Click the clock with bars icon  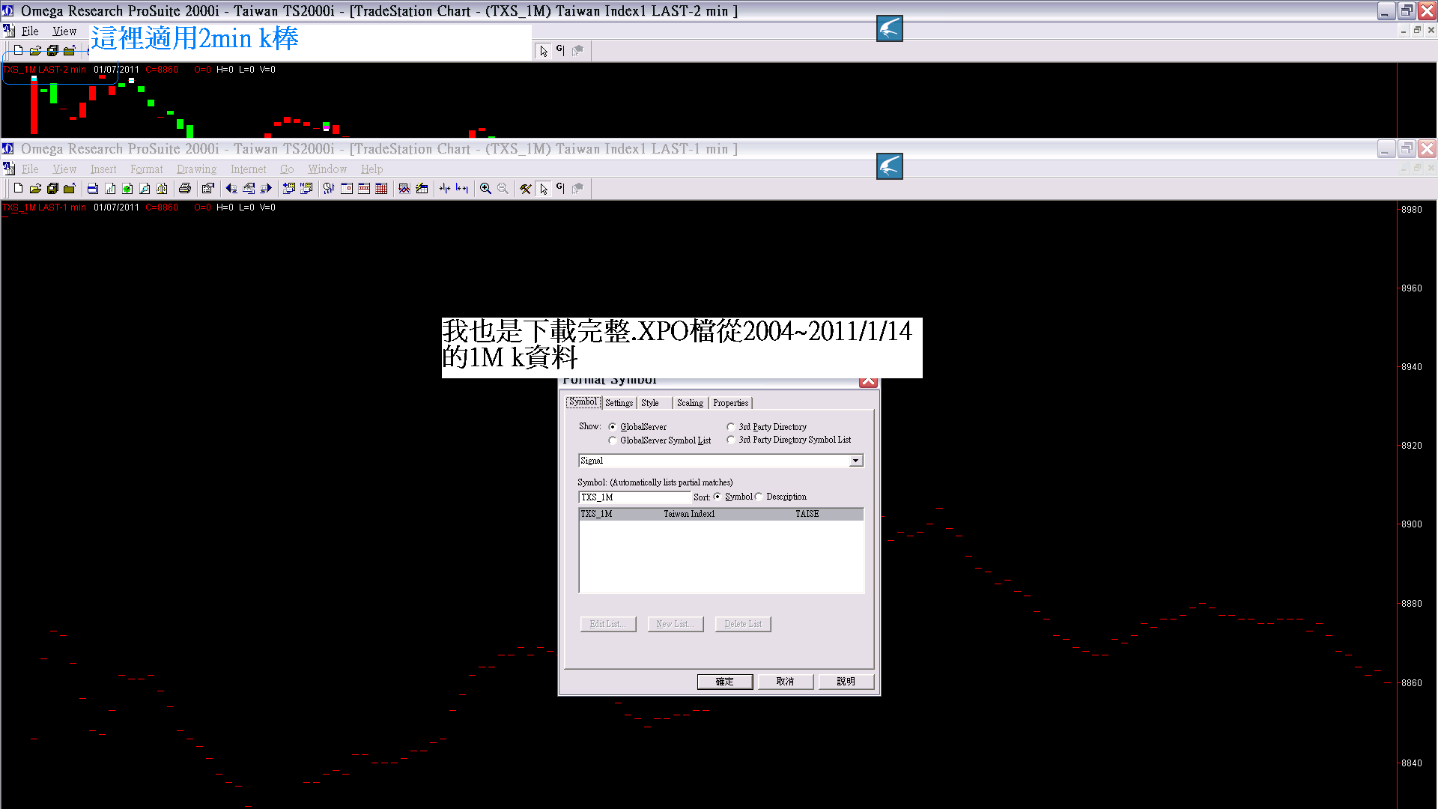point(329,188)
